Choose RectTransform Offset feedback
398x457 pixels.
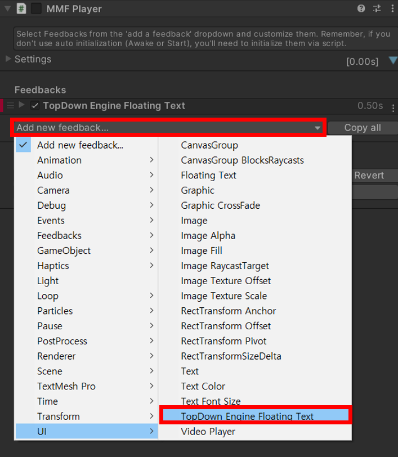pyautogui.click(x=255, y=326)
